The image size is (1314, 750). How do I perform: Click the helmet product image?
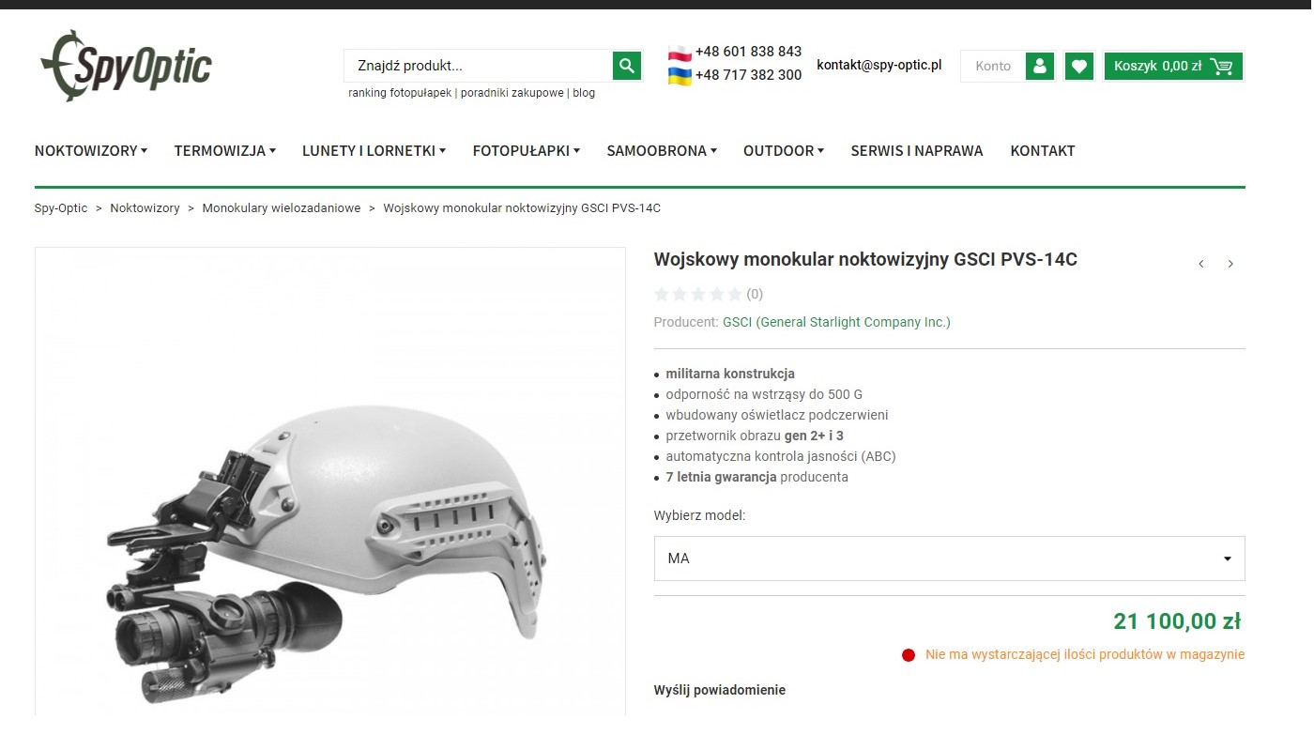click(330, 481)
